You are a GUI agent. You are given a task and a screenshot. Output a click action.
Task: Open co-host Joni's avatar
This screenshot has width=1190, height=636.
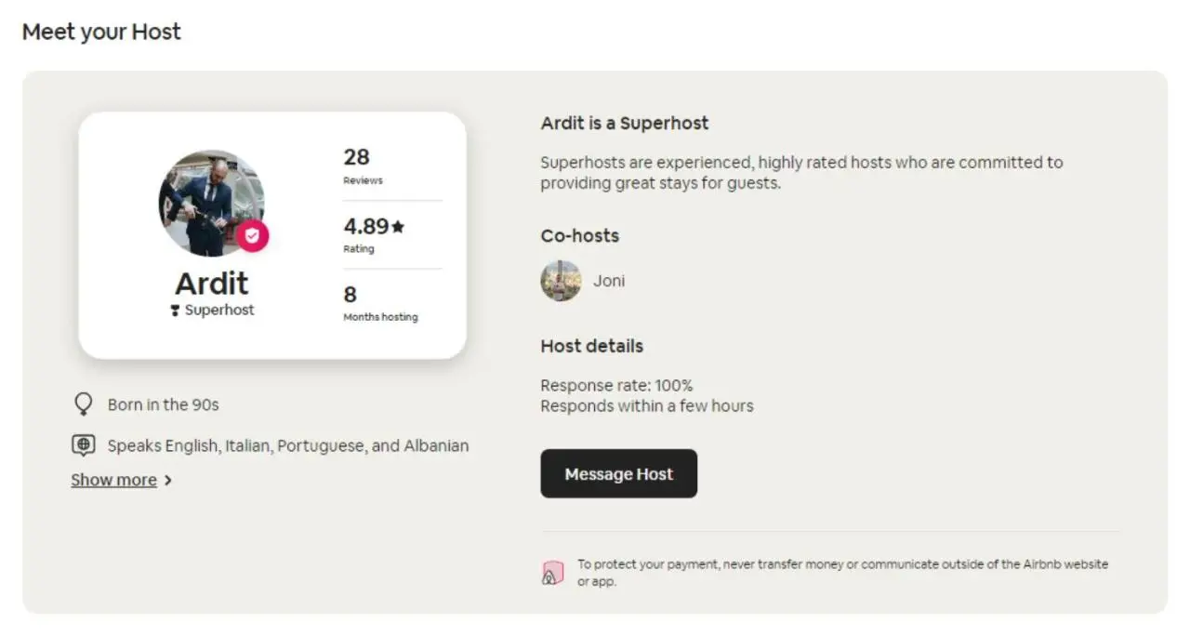coord(561,281)
